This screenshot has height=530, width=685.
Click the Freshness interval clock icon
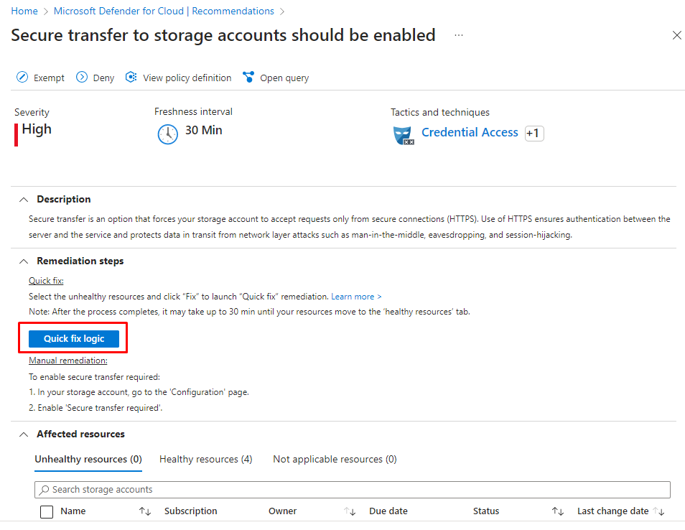(x=167, y=134)
